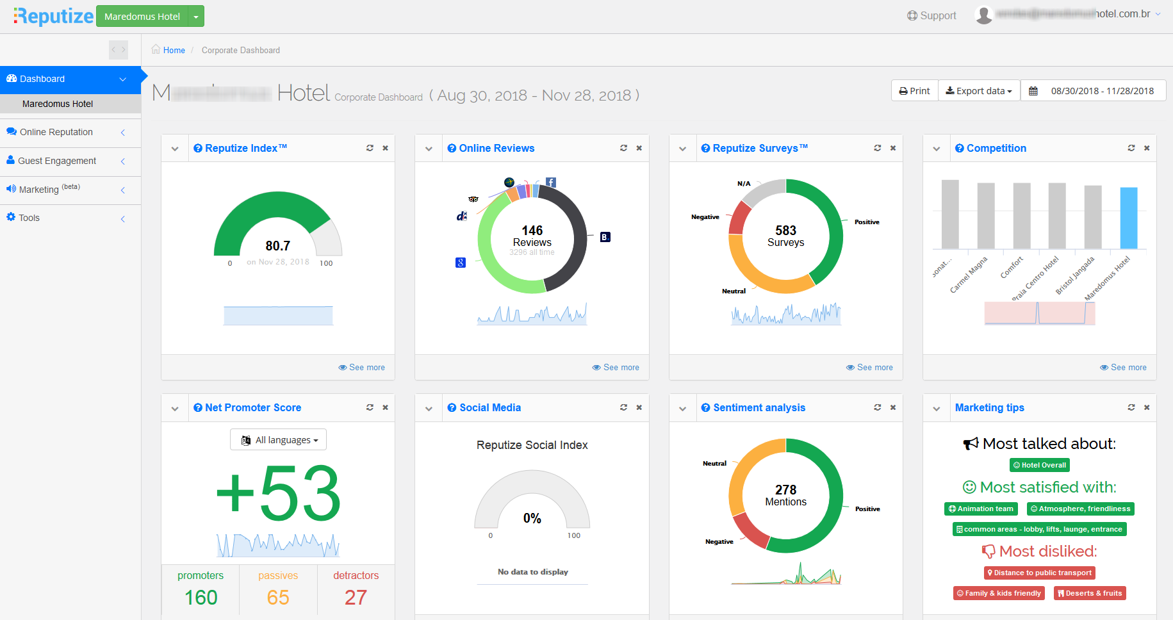Screen dimensions: 1173x620
Task: Close the Competition widget
Action: [x=1147, y=148]
